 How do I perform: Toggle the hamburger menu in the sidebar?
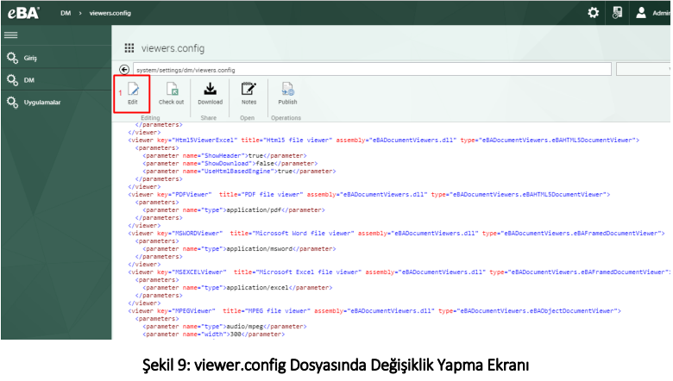11,35
